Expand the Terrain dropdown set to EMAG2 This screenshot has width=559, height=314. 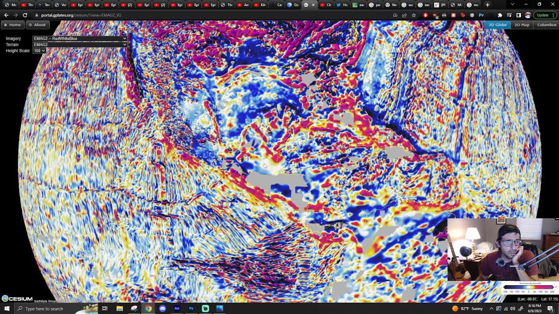pos(80,44)
